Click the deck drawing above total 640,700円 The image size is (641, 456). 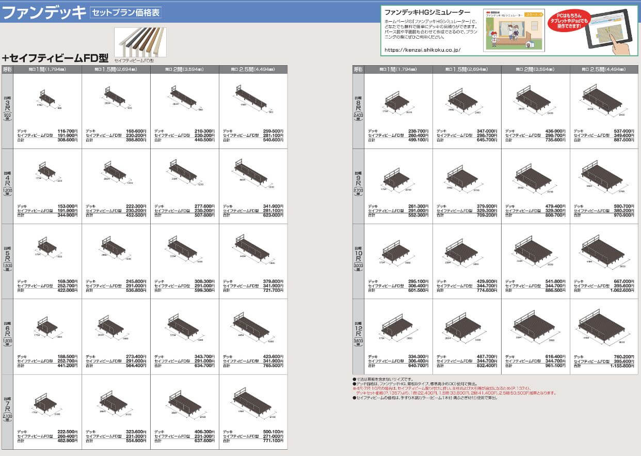398,329
